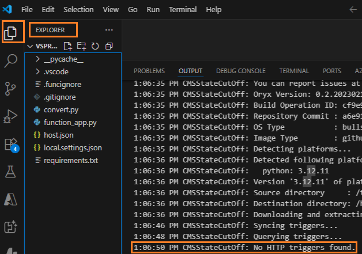Open local.settings.json file

[73, 147]
